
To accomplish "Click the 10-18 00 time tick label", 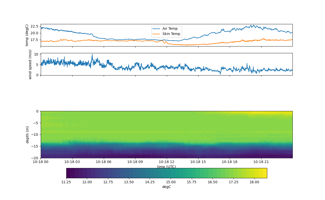I will pyautogui.click(x=41, y=162).
